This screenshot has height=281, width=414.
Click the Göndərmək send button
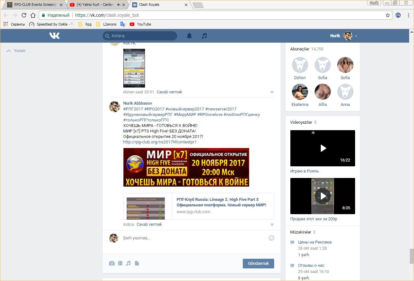[x=258, y=264]
